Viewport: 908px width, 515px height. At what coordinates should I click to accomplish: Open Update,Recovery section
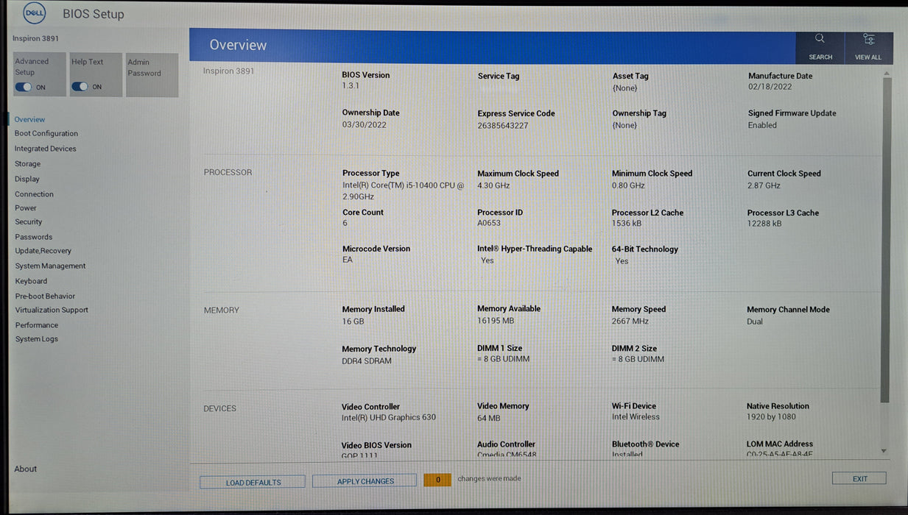click(43, 251)
